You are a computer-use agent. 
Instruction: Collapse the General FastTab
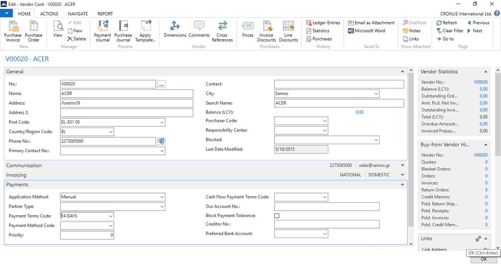(x=402, y=71)
